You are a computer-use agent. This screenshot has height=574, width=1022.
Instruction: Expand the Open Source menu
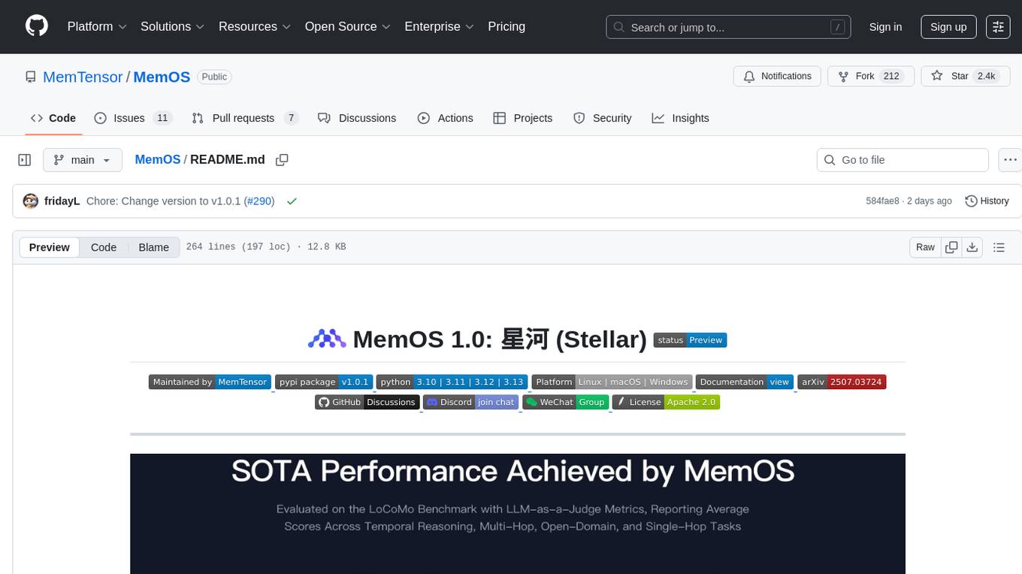[347, 26]
